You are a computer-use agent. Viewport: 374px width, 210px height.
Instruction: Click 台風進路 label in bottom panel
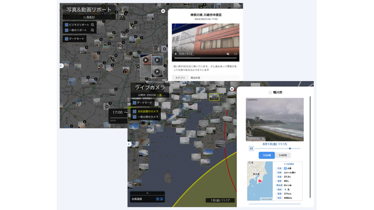[x=137, y=199]
